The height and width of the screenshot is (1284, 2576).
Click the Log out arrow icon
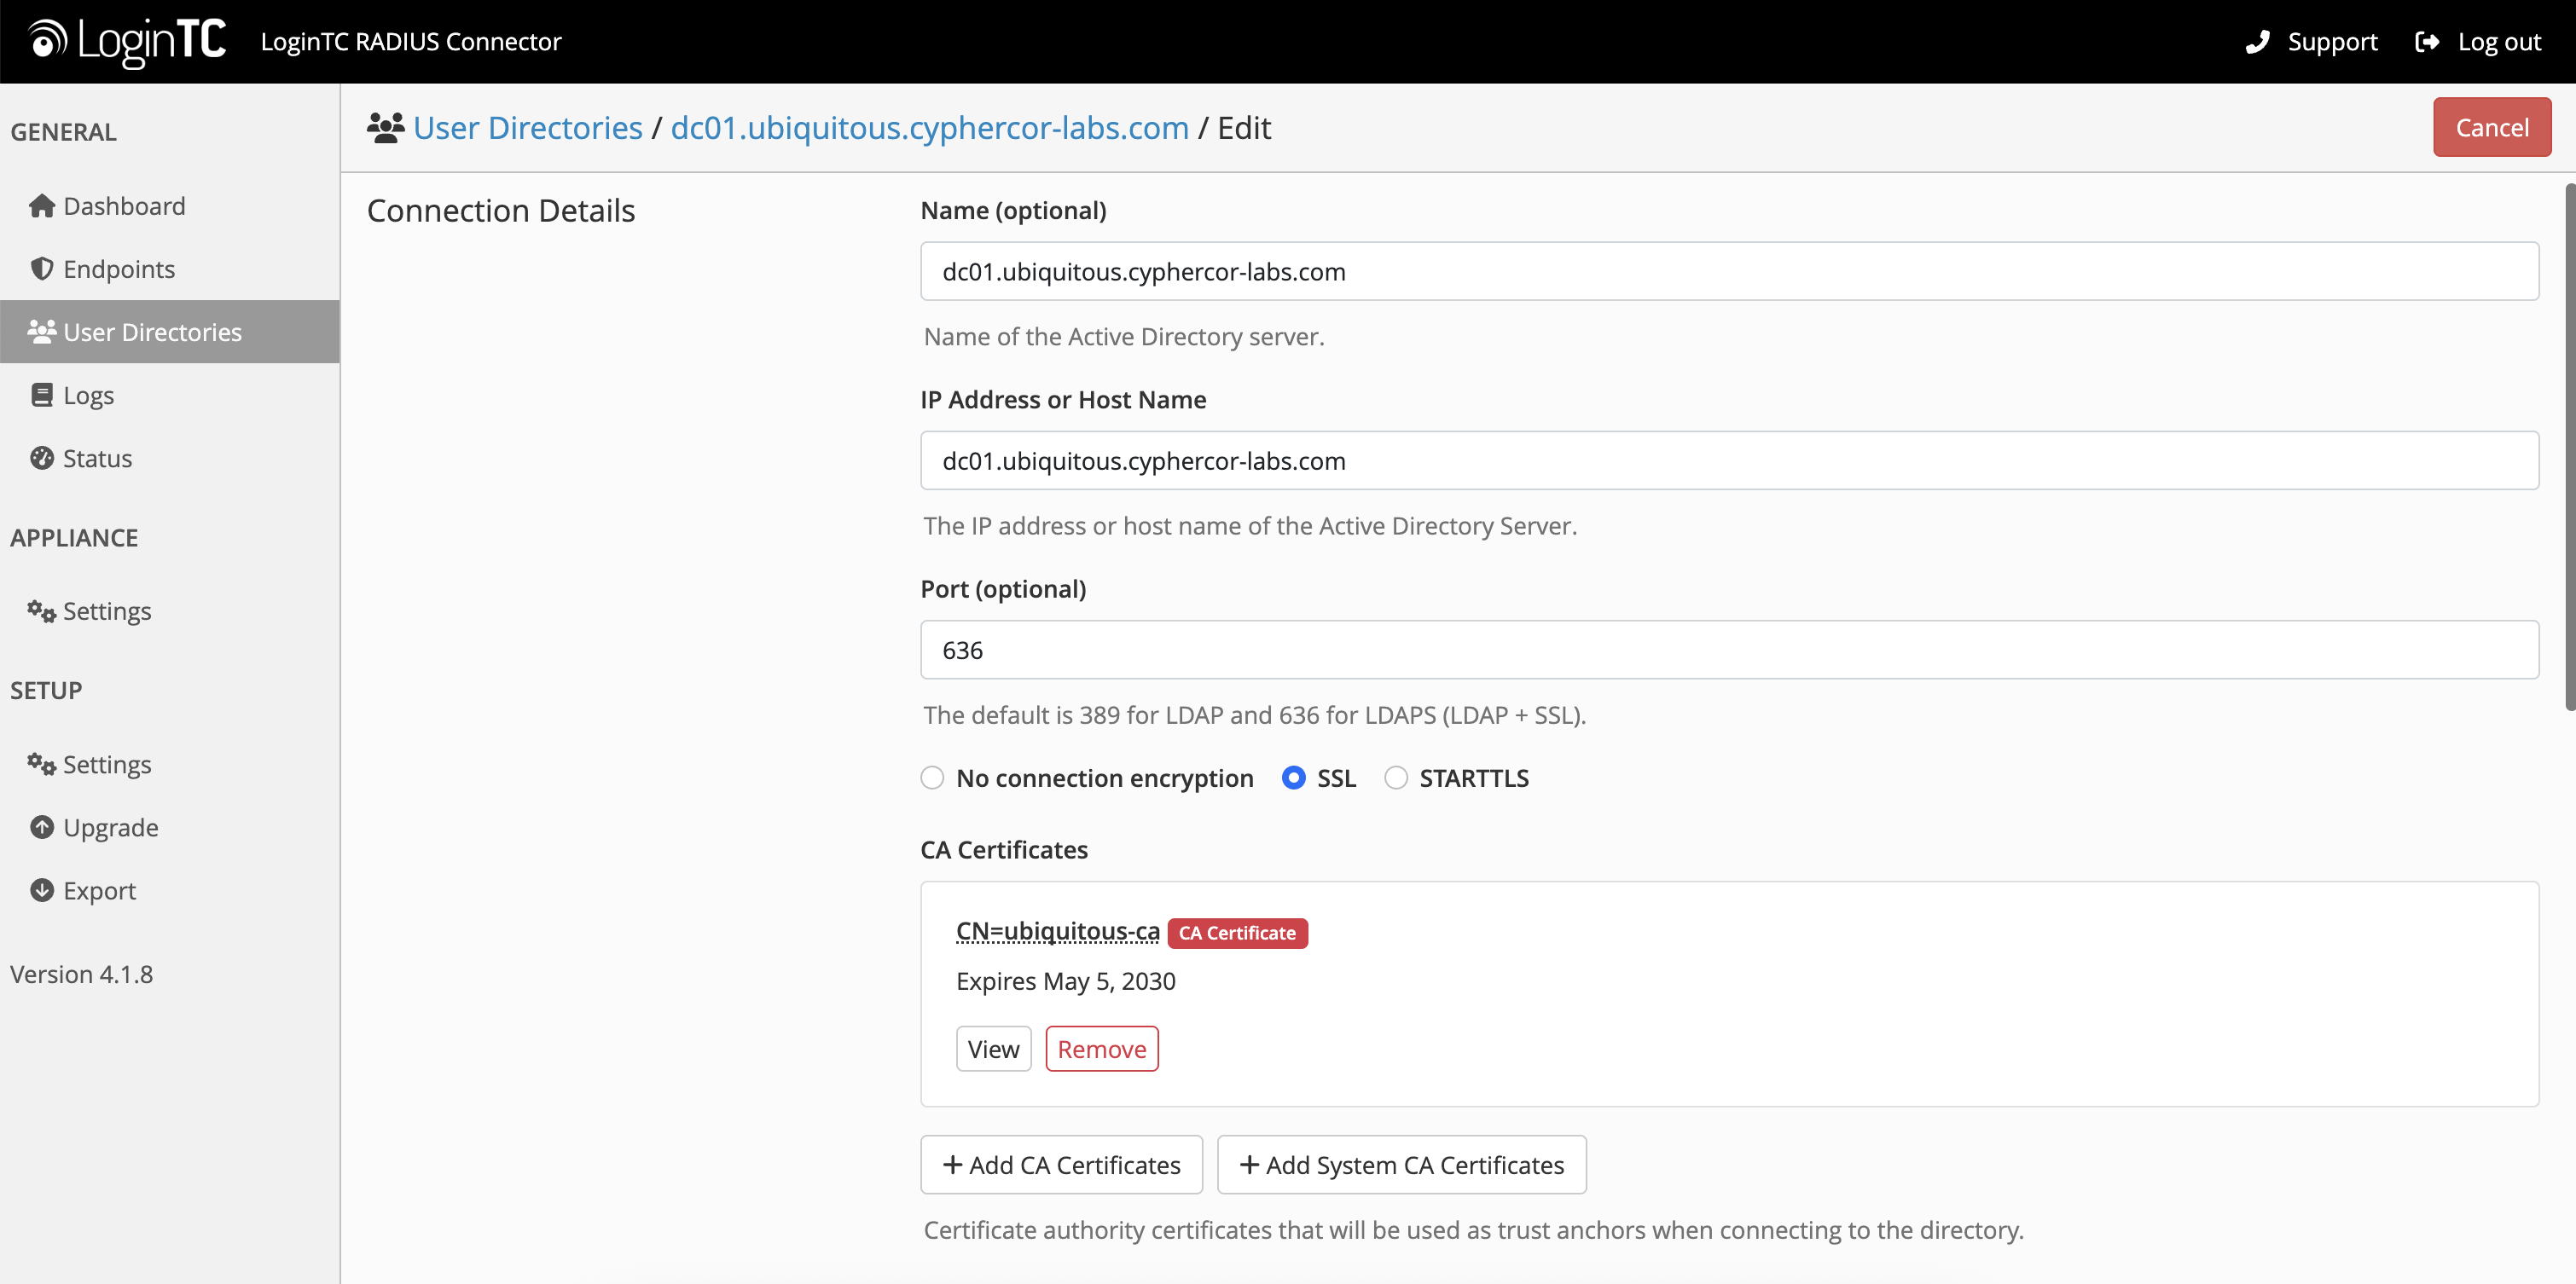tap(2427, 42)
